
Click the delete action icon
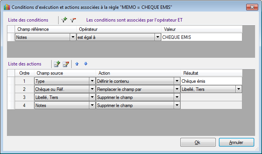click(x=66, y=64)
